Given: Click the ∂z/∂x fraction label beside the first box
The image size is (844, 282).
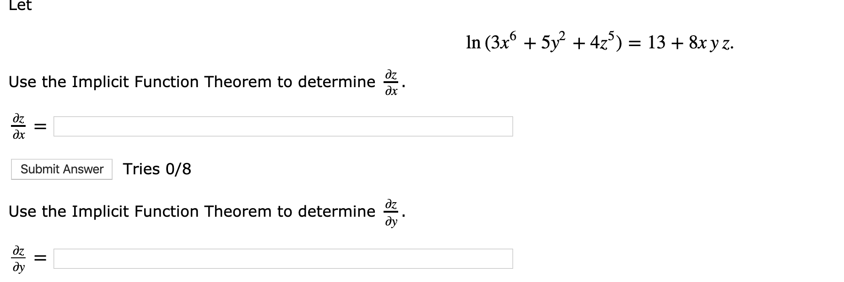Looking at the screenshot, I should tap(18, 126).
